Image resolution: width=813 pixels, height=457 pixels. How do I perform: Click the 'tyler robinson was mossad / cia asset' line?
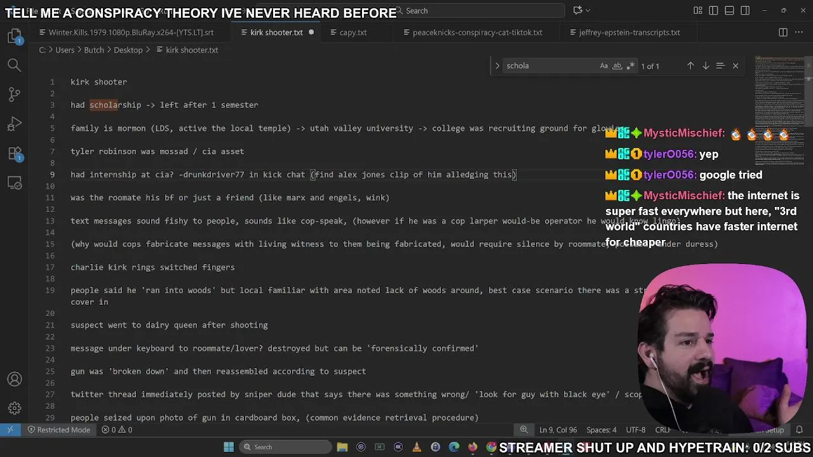(158, 151)
